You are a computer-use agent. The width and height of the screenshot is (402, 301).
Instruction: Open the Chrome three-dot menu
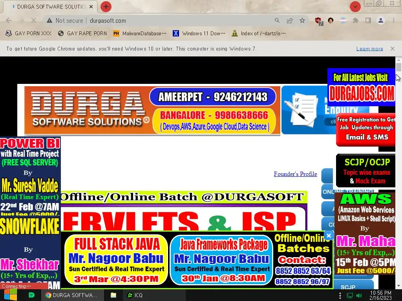click(x=393, y=20)
